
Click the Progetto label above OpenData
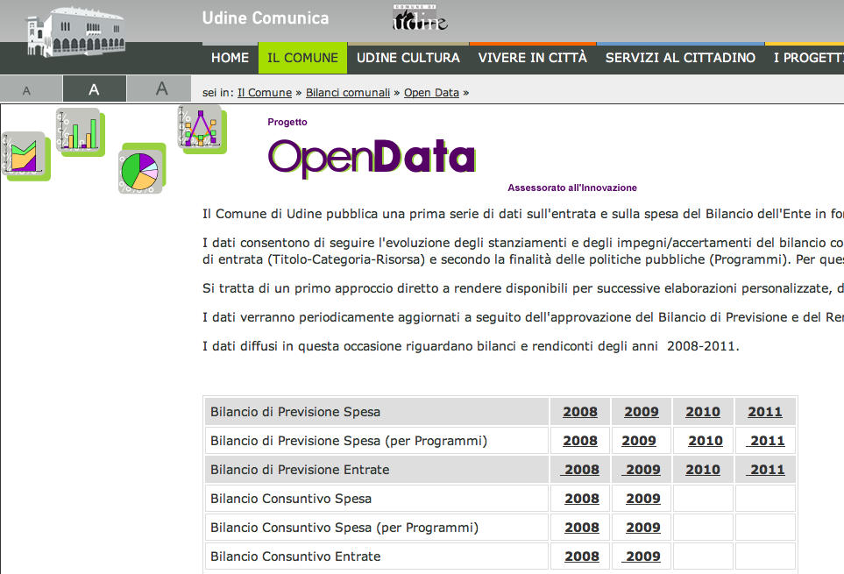point(287,122)
